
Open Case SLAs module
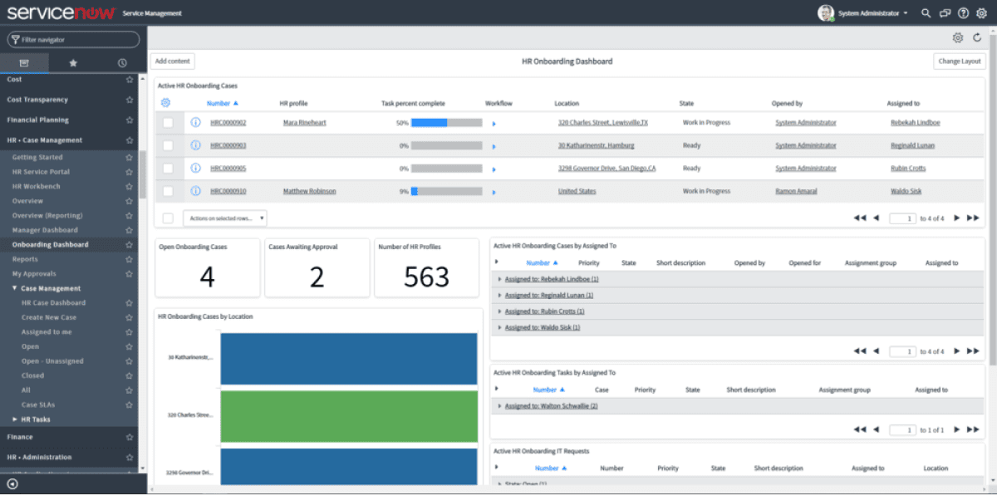click(38, 404)
